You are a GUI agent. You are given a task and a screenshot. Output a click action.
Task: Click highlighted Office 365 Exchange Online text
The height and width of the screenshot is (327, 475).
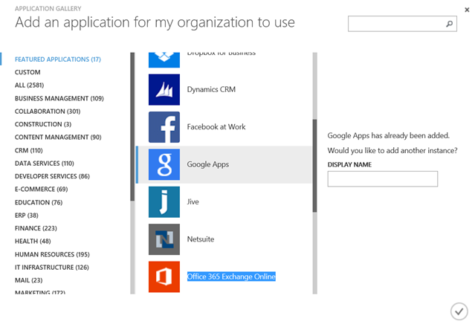pos(231,276)
